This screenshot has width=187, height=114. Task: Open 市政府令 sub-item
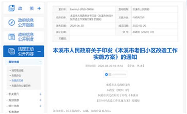(16, 75)
